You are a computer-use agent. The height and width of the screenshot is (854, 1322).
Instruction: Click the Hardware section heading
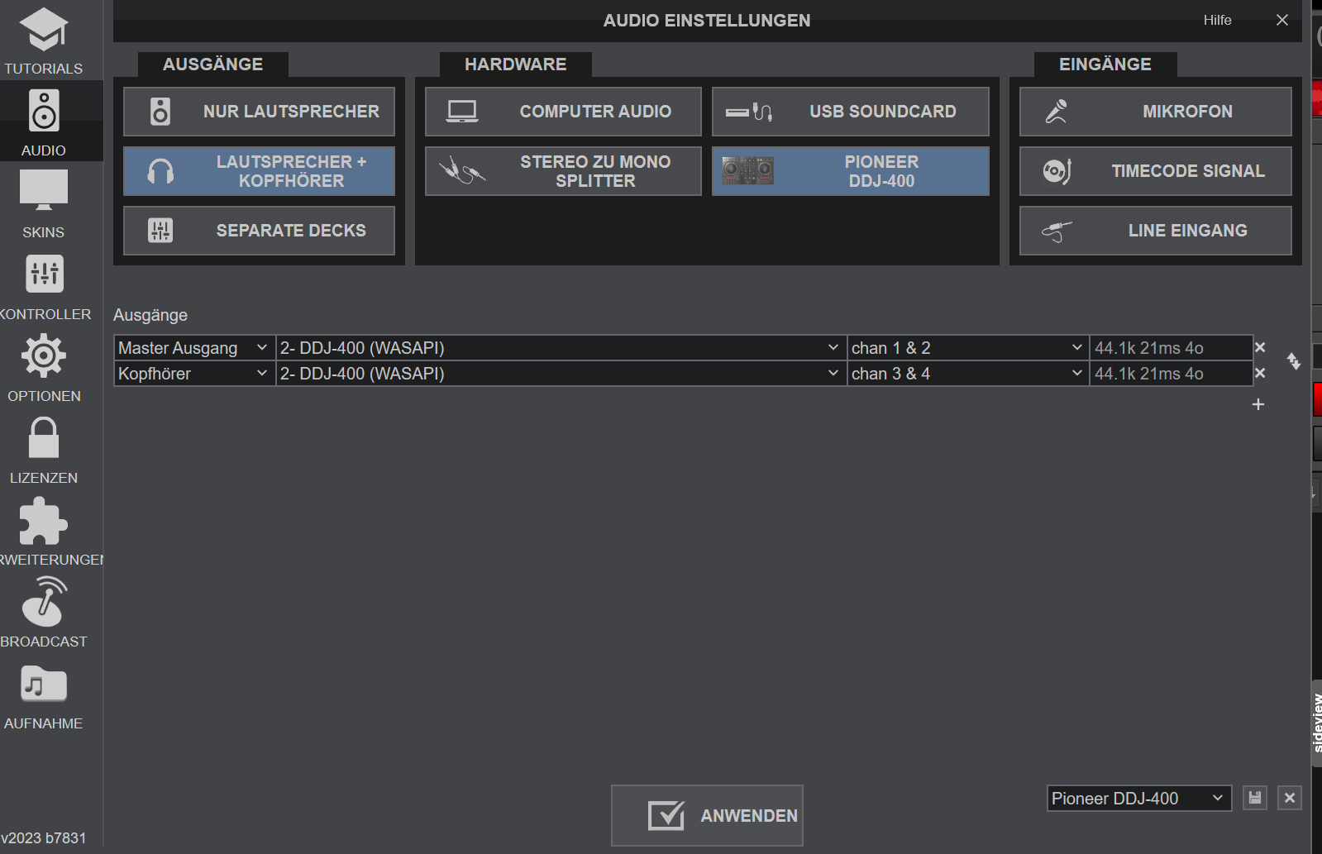515,64
